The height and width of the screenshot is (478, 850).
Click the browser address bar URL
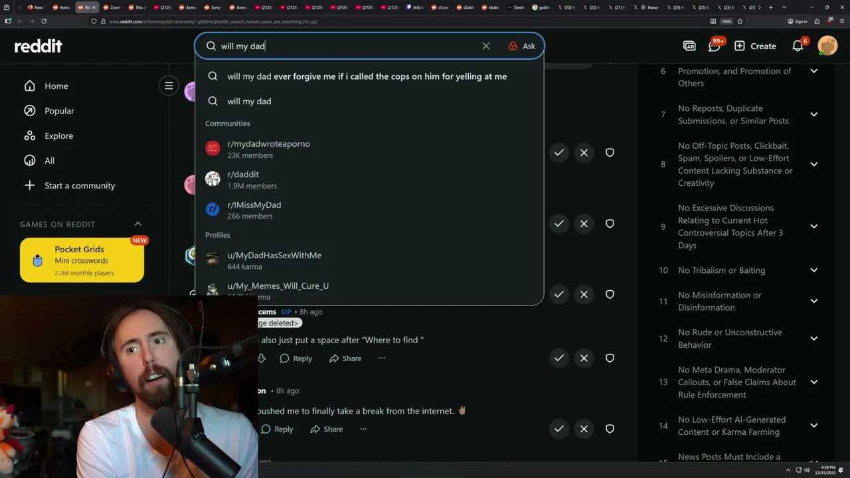[212, 21]
